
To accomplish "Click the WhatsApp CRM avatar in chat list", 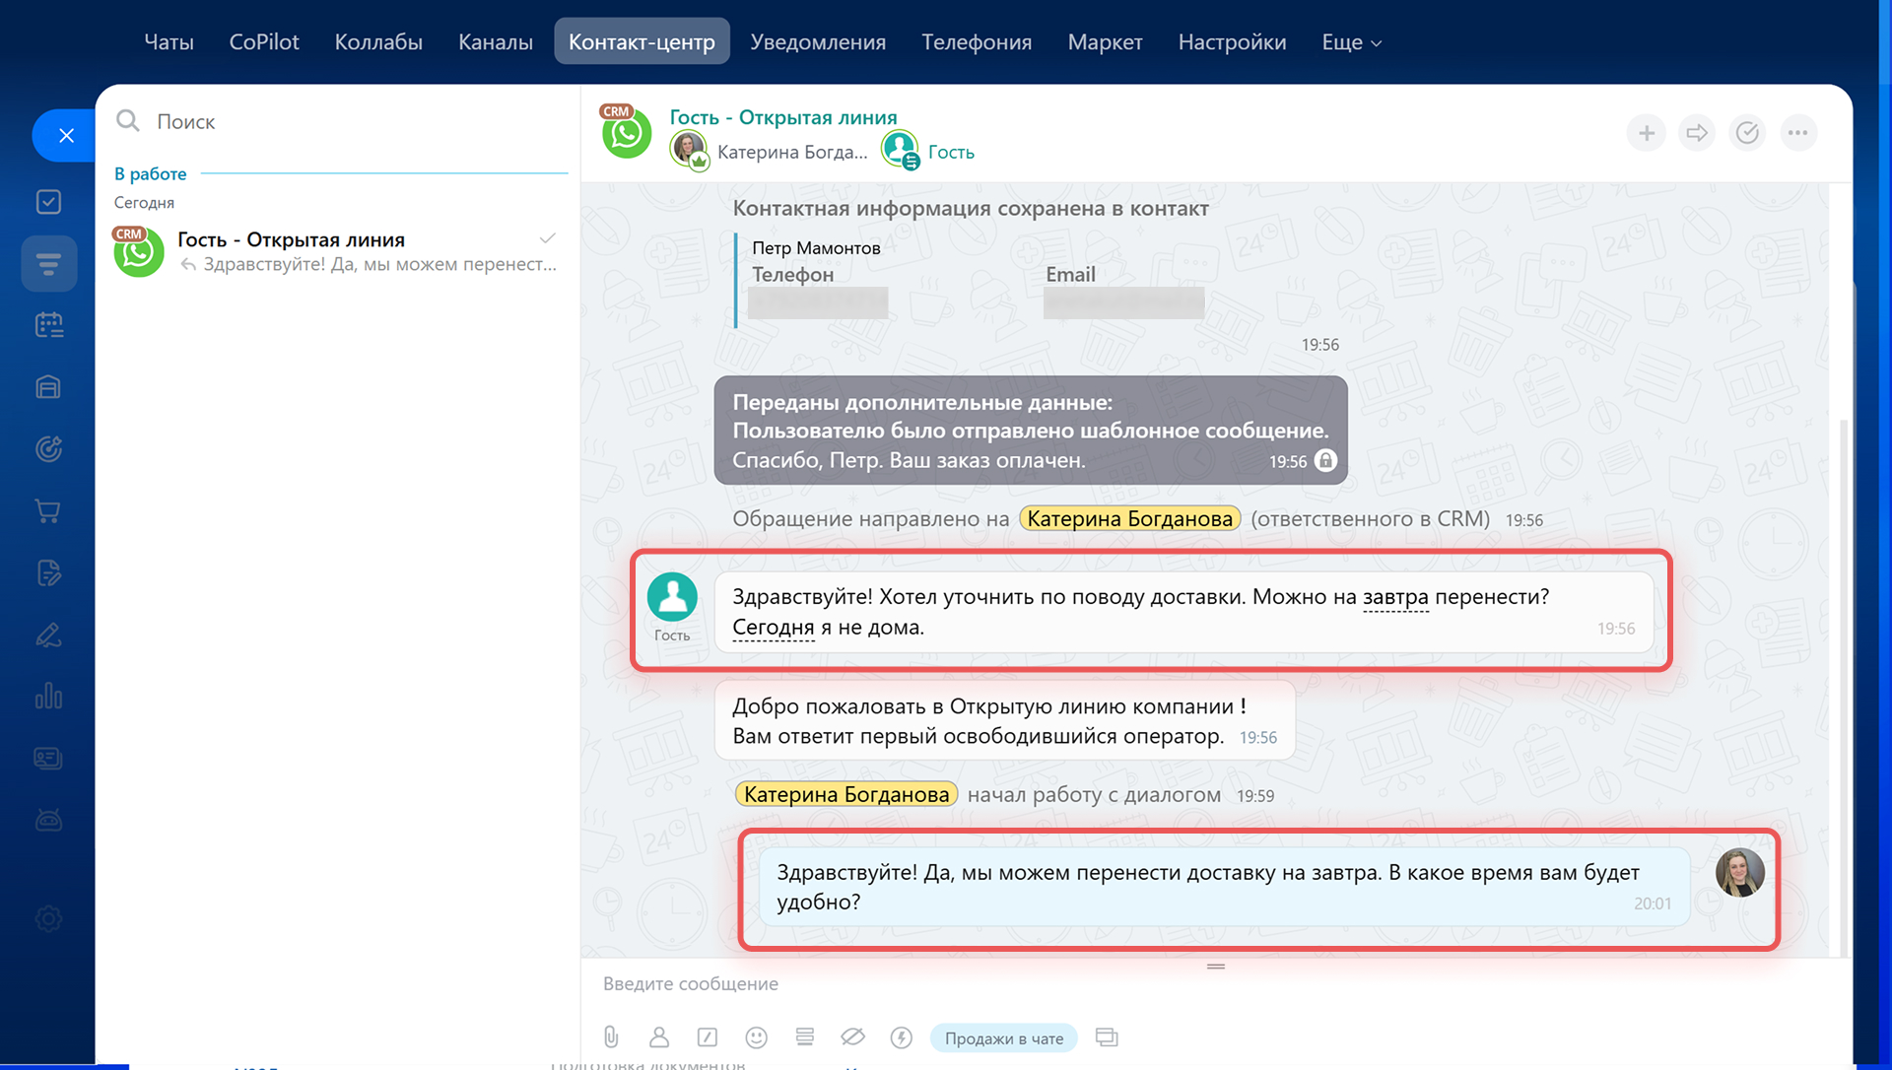I will tap(138, 252).
